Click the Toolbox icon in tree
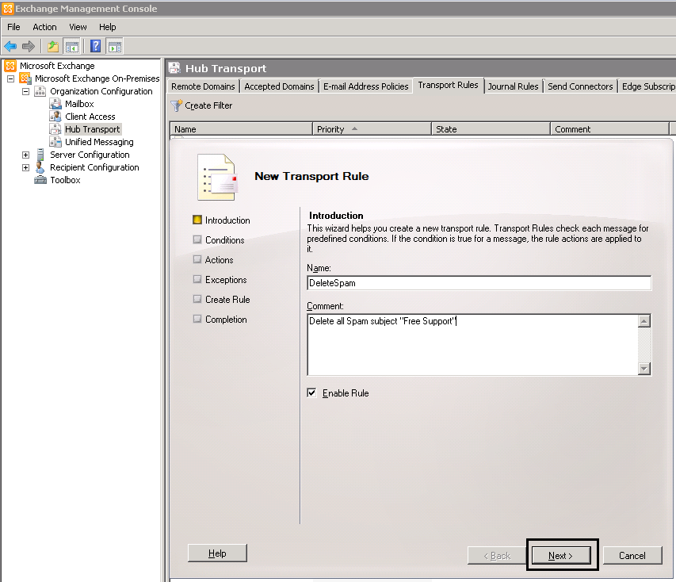The width and height of the screenshot is (676, 582). tap(40, 180)
